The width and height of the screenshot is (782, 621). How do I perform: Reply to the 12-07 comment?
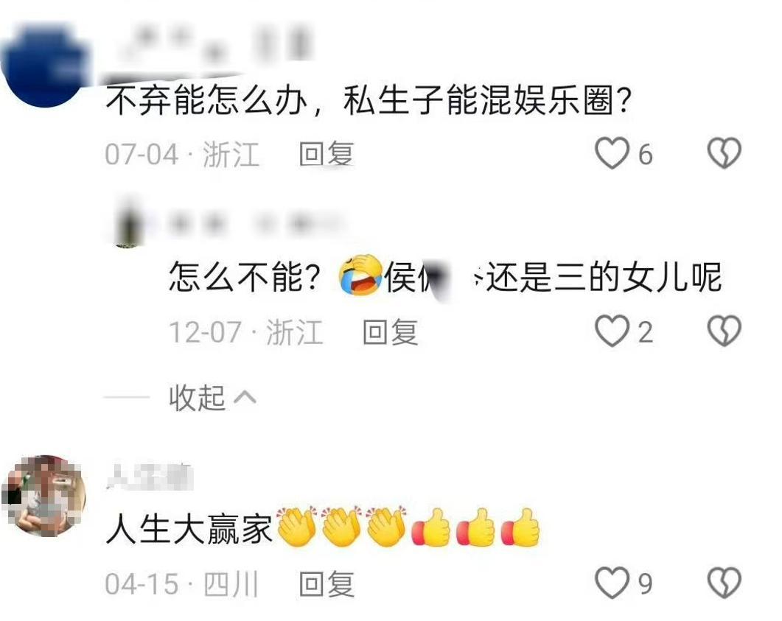tap(391, 332)
